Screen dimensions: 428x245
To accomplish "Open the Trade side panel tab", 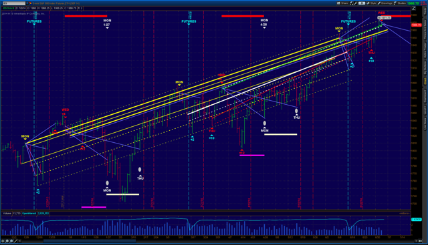I will coord(425,11).
